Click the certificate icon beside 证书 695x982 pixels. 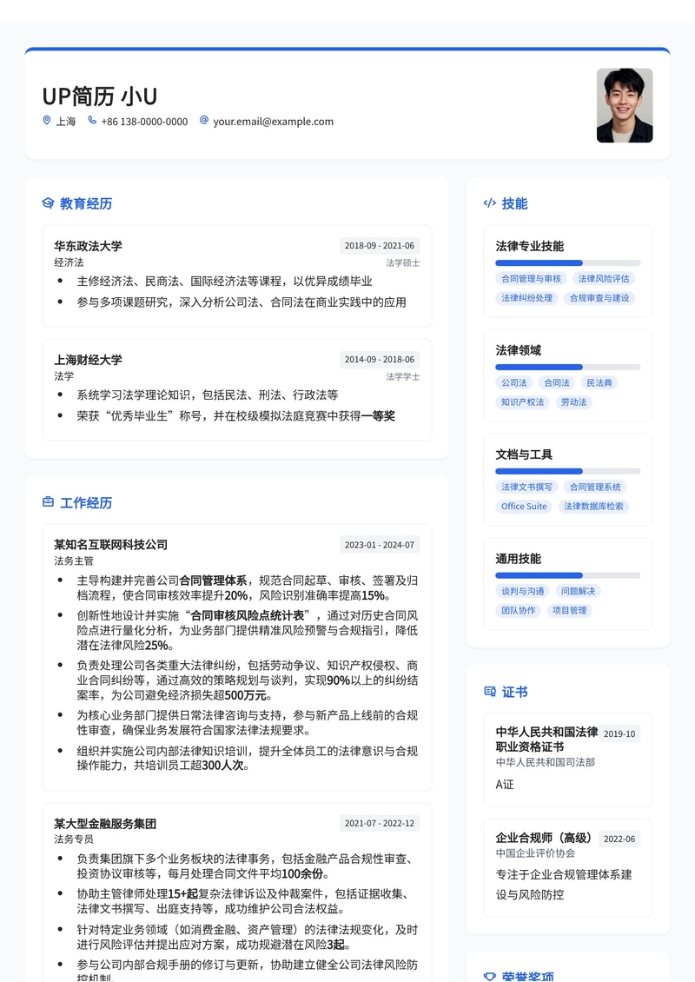pyautogui.click(x=488, y=692)
